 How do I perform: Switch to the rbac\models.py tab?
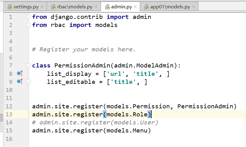coord(75,6)
